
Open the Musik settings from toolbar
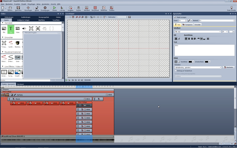[37, 9]
